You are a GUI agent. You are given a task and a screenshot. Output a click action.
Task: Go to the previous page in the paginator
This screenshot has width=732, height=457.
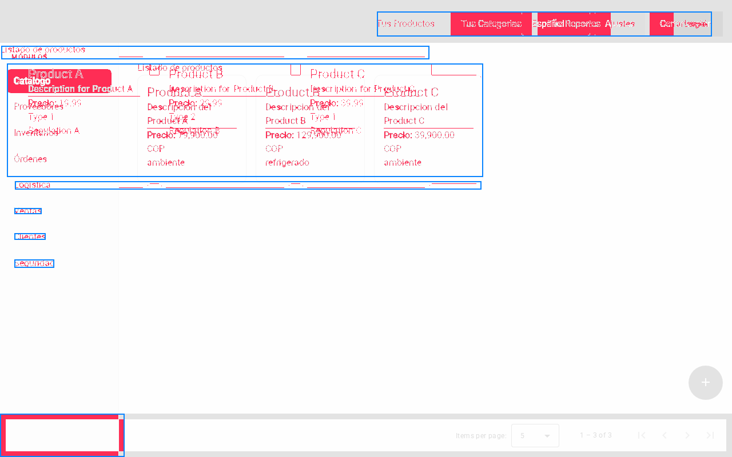coord(665,435)
